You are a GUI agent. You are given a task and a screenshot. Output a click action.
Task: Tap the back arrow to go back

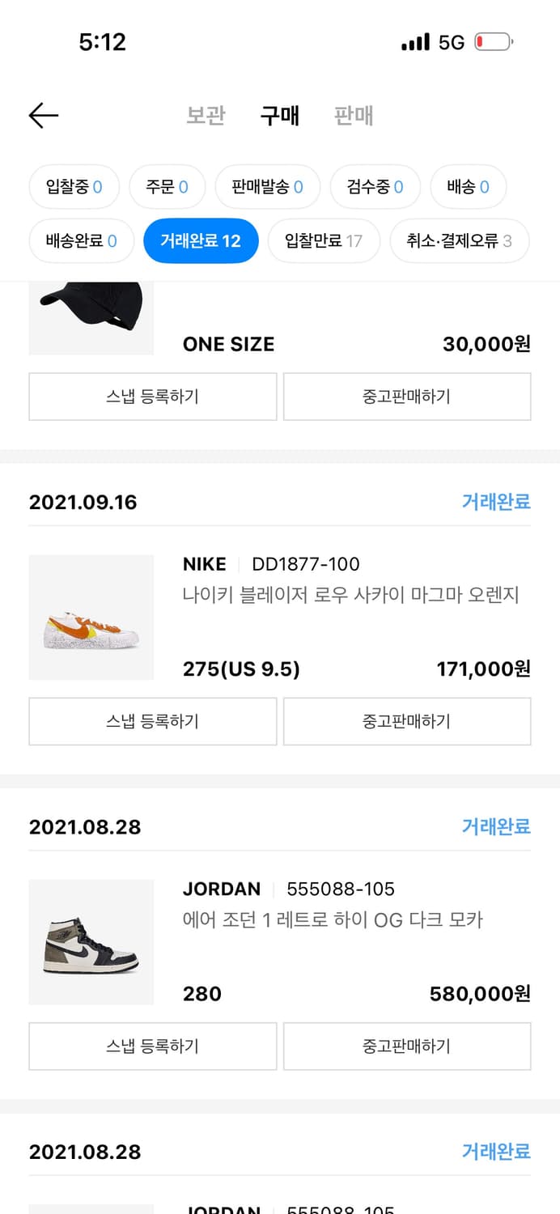click(x=44, y=115)
